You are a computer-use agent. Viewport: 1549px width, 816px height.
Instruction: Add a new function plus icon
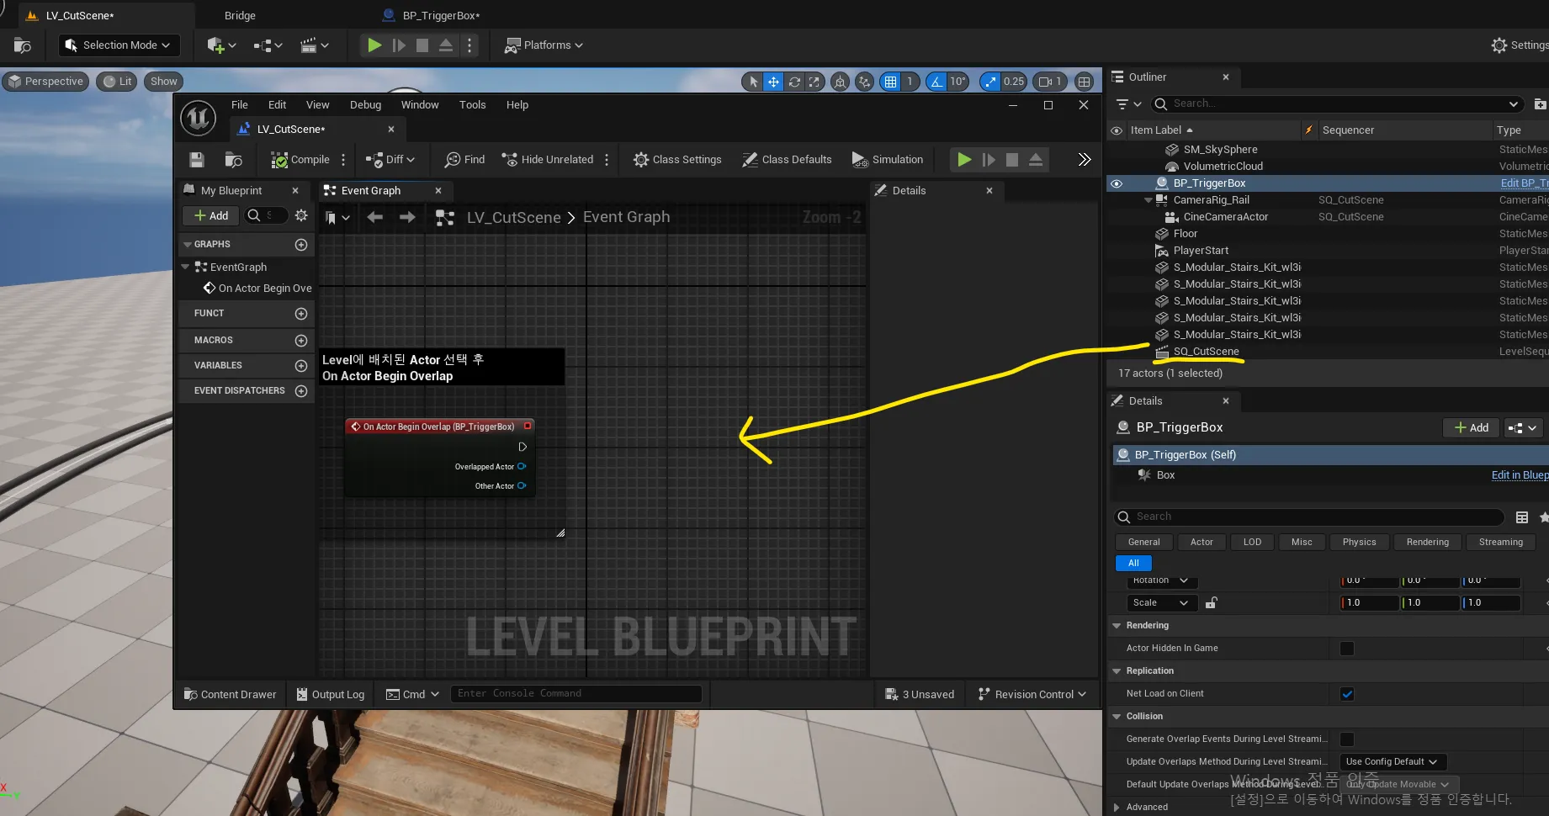[x=301, y=314]
